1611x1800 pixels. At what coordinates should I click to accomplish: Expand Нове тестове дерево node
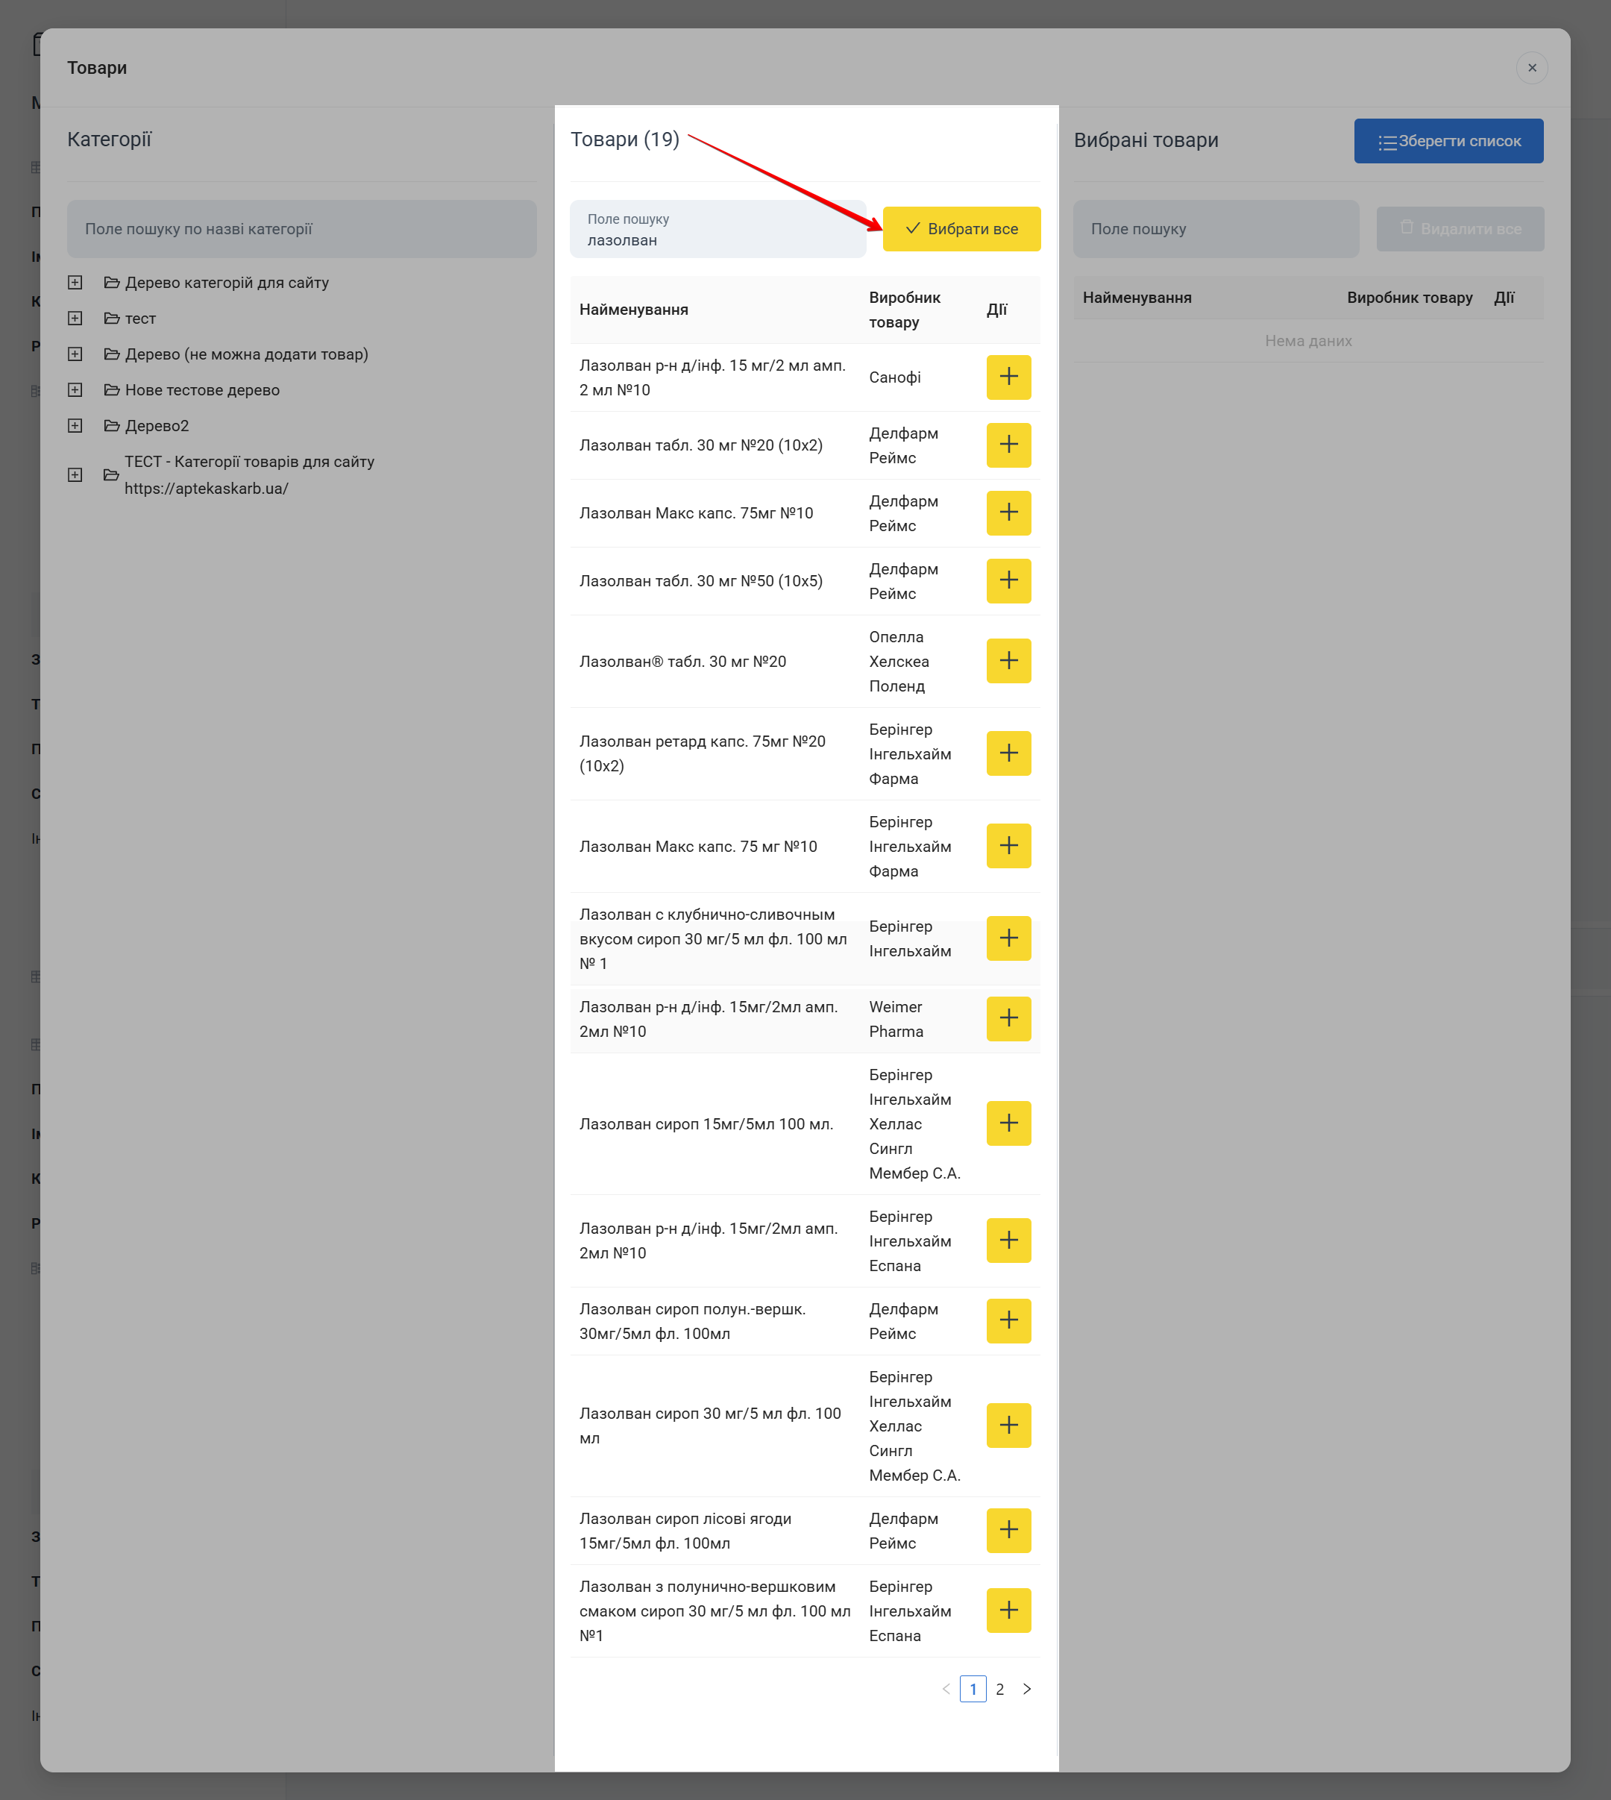[x=75, y=389]
